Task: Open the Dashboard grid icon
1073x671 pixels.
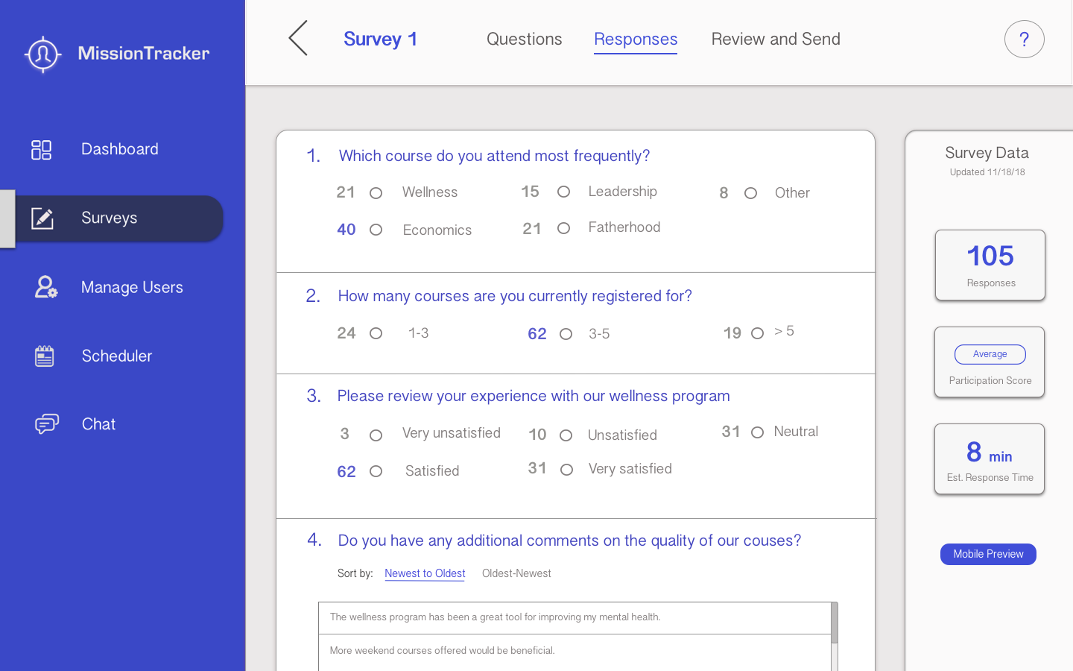Action: coord(42,150)
